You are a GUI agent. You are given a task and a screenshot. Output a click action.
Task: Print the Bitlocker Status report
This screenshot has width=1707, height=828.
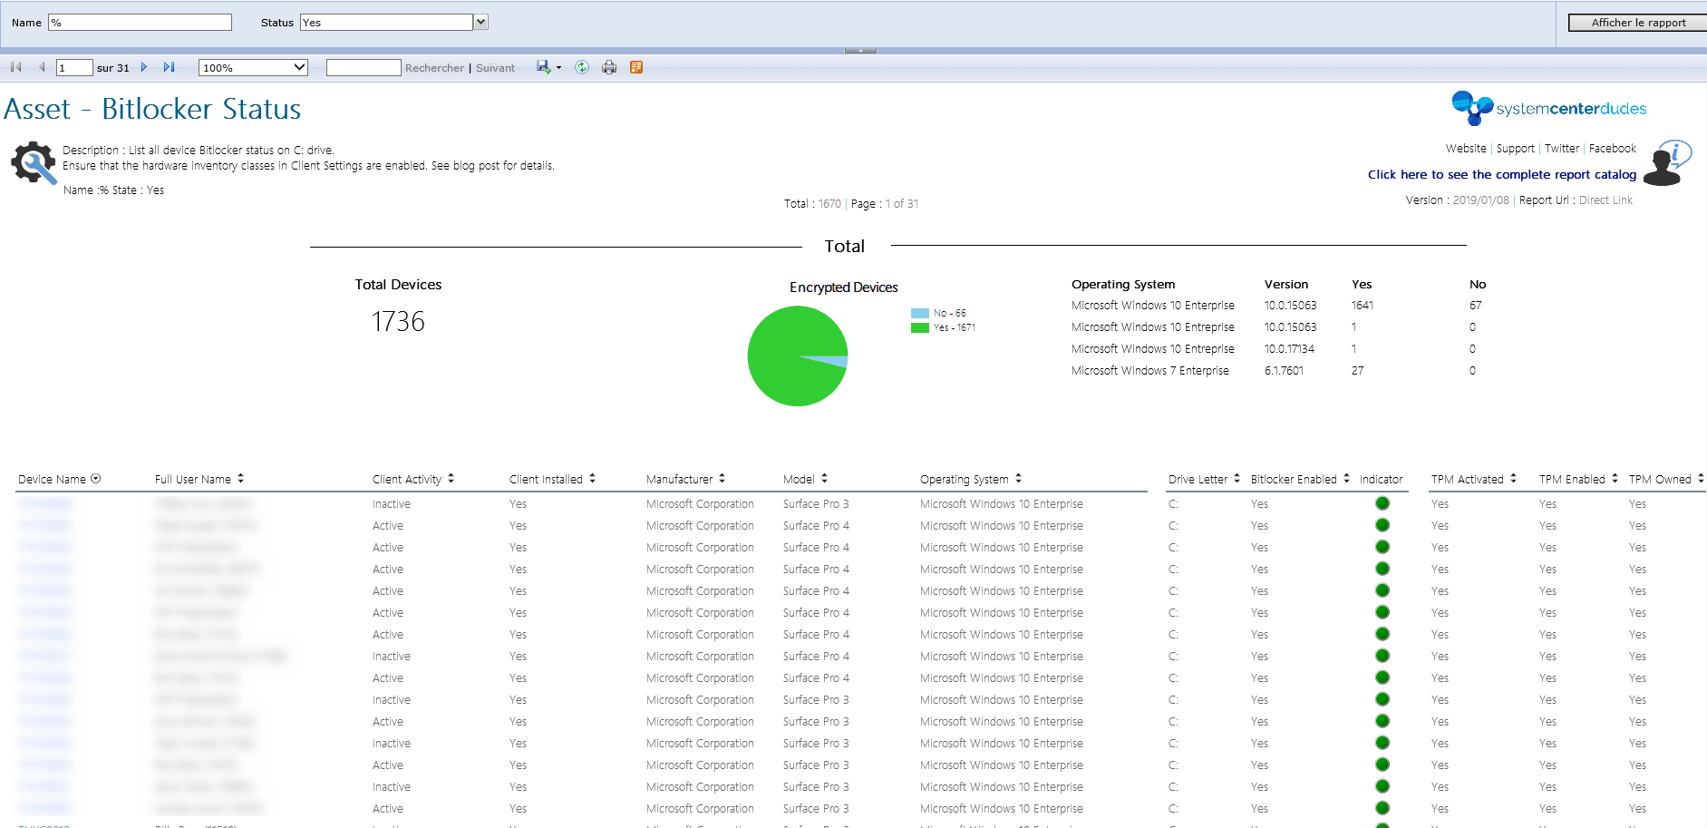(608, 66)
